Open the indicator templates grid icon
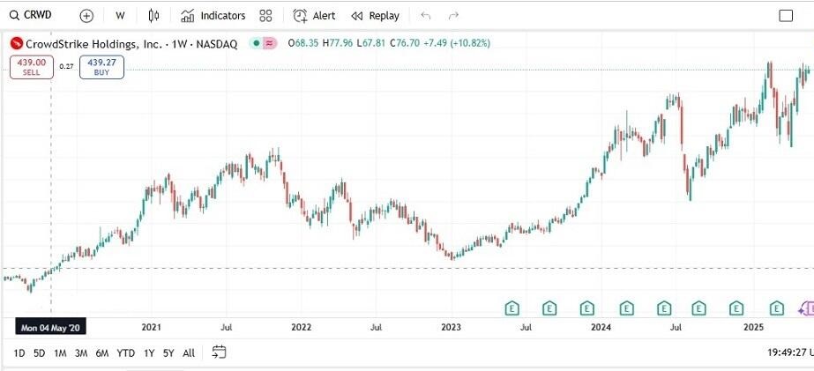 (265, 16)
